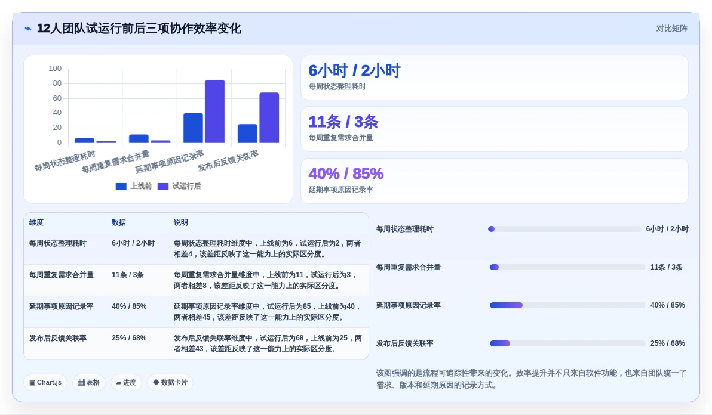Image resolution: width=712 pixels, height=415 pixels.
Task: Click the 数据卡片 tag chip
Action: 170,382
